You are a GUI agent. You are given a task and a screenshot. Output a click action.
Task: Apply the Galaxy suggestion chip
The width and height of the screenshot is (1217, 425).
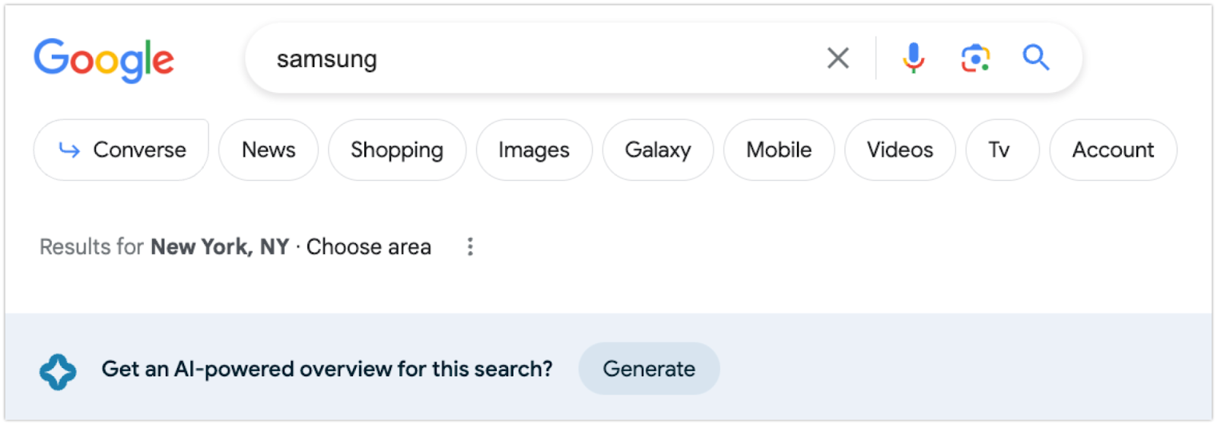coord(658,150)
